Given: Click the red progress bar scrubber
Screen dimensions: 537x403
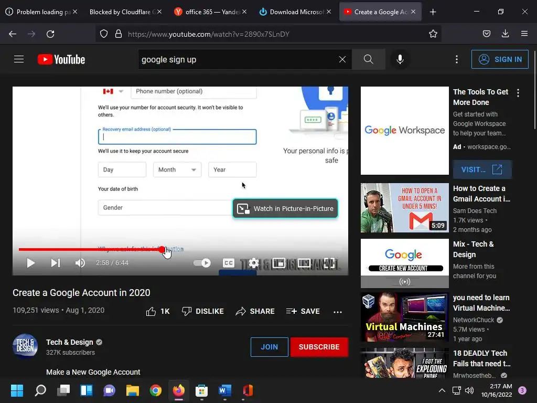Looking at the screenshot, I should pos(162,249).
